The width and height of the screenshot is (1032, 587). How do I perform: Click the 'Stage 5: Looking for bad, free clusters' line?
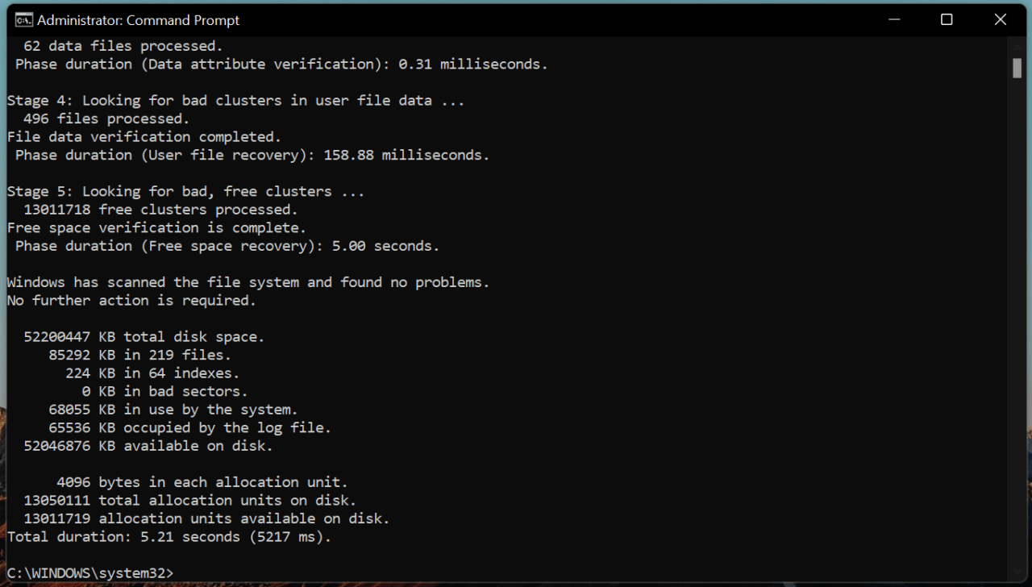pos(185,191)
